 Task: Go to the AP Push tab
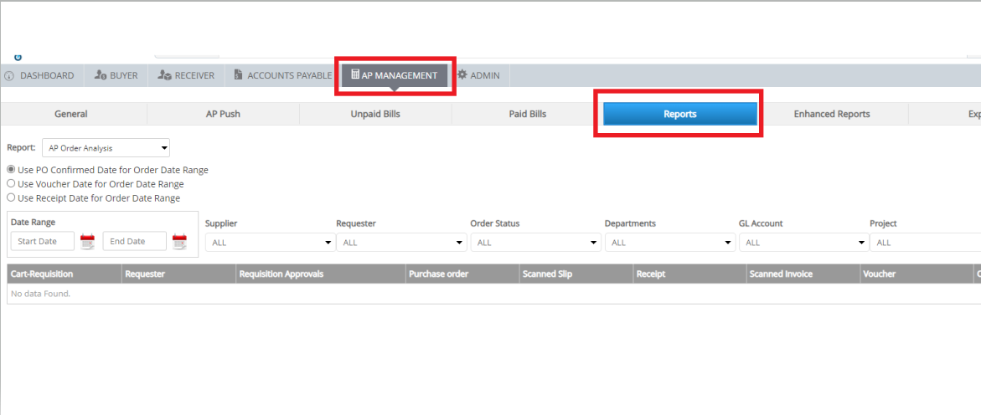(x=223, y=114)
